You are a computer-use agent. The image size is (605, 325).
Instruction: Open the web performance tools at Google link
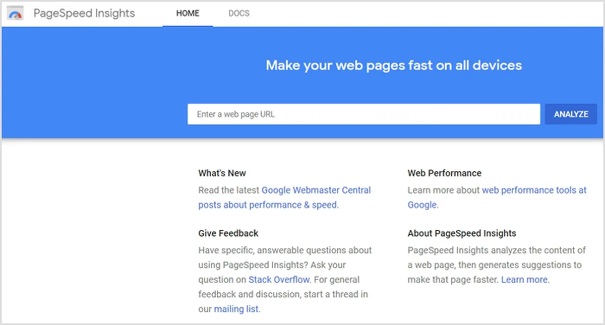point(497,198)
